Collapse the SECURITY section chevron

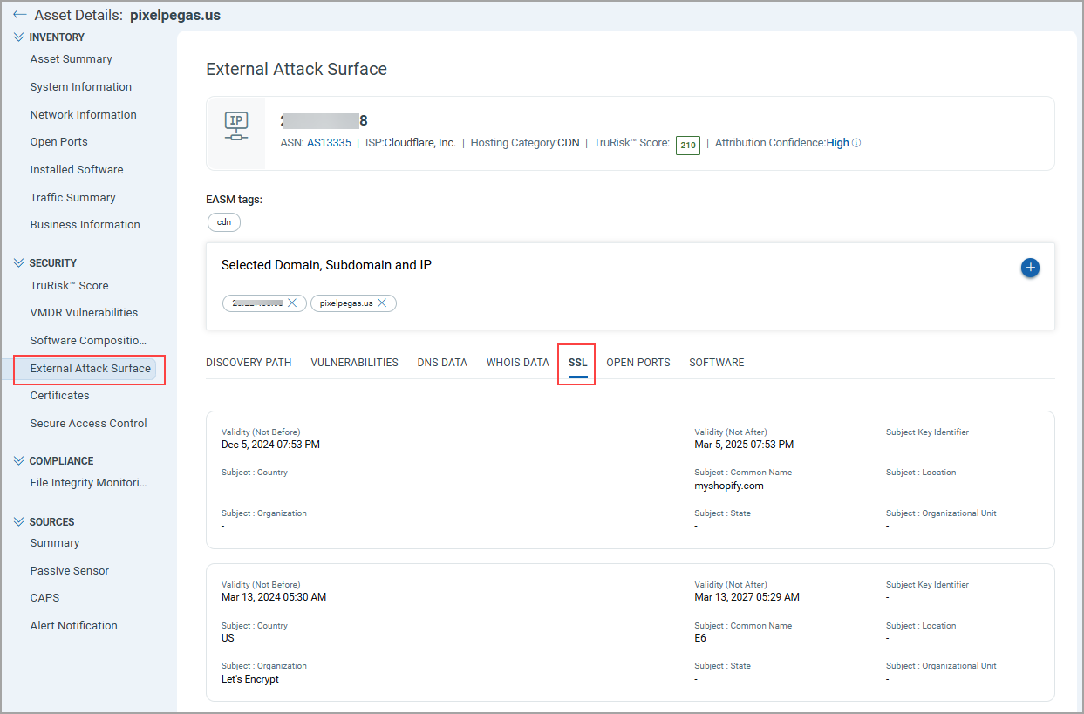pyautogui.click(x=17, y=262)
